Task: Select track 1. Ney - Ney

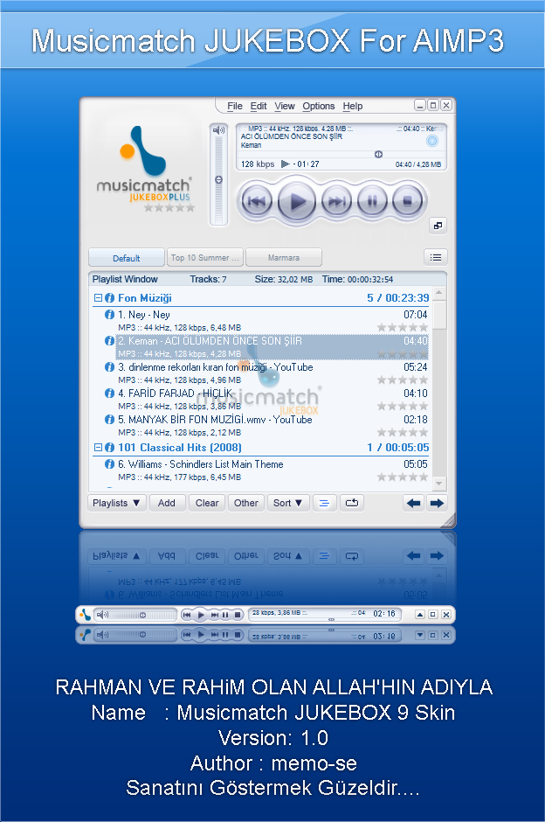Action: [x=272, y=321]
